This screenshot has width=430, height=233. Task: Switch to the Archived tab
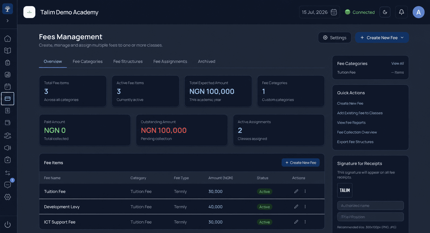[x=207, y=62]
